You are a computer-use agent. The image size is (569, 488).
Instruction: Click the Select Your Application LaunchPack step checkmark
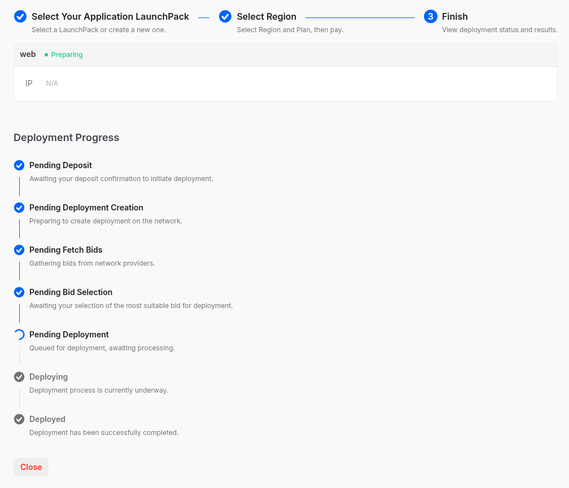20,16
